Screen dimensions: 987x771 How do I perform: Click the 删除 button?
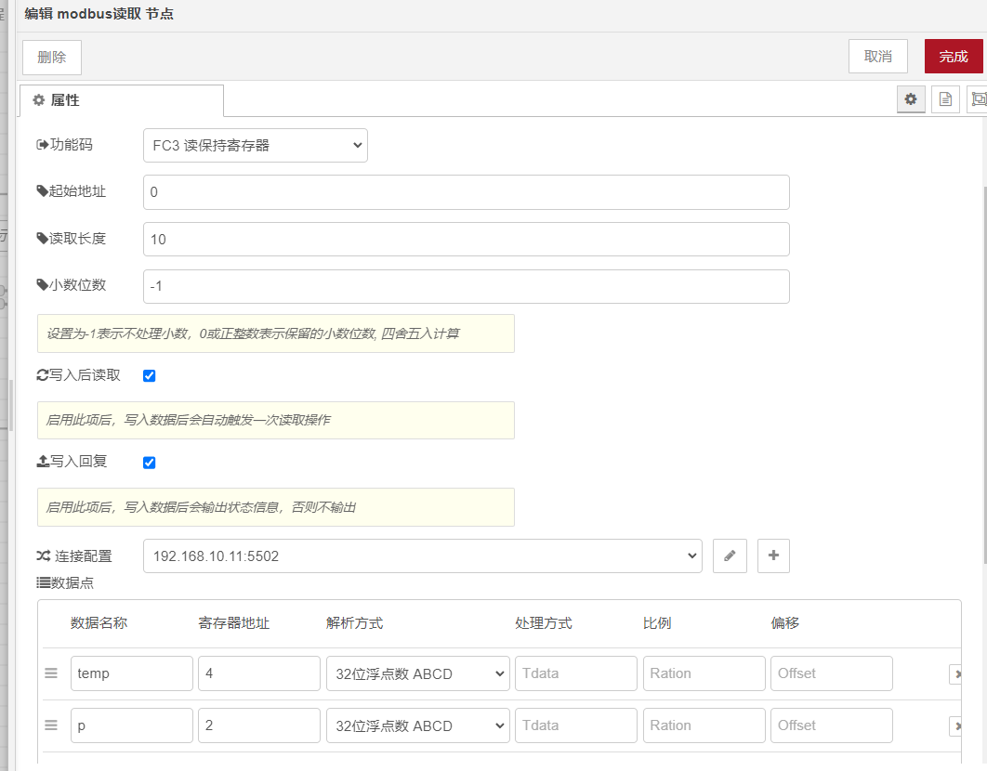coord(52,58)
